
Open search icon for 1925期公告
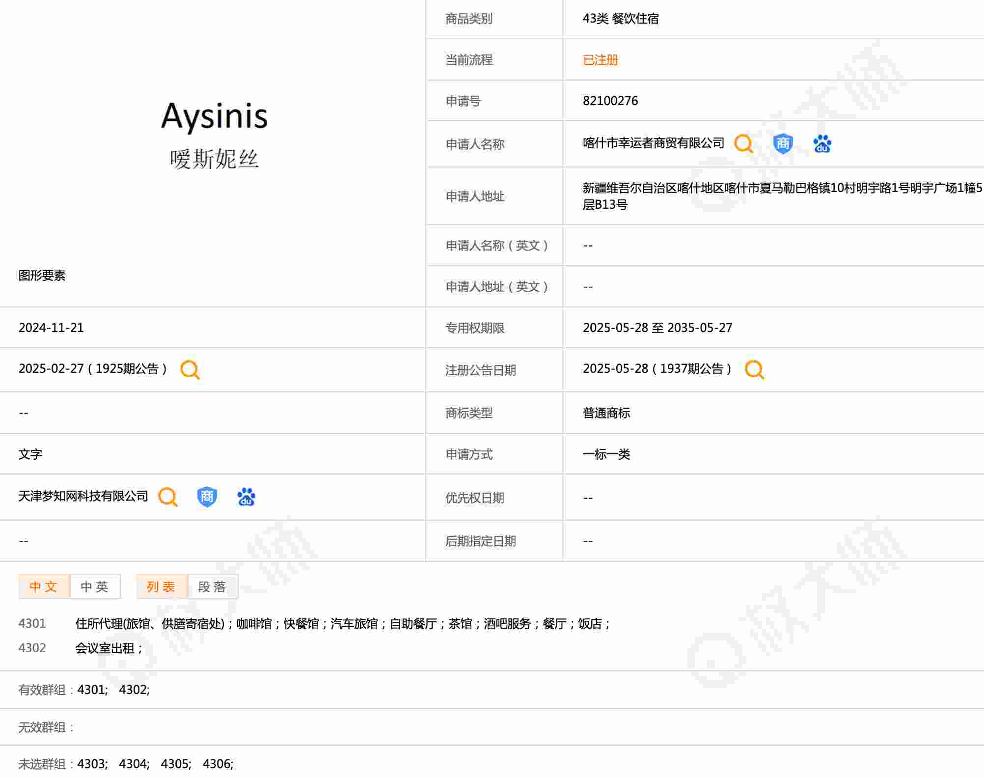click(190, 369)
